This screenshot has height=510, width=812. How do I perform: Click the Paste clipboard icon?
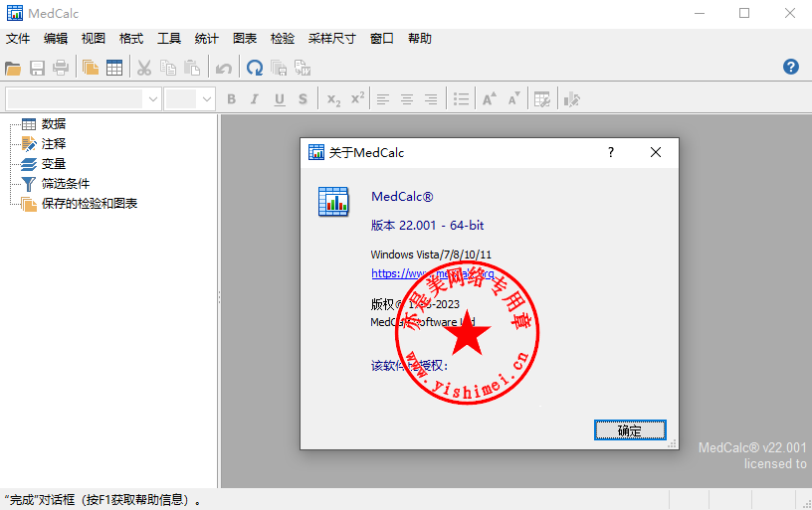pos(192,68)
